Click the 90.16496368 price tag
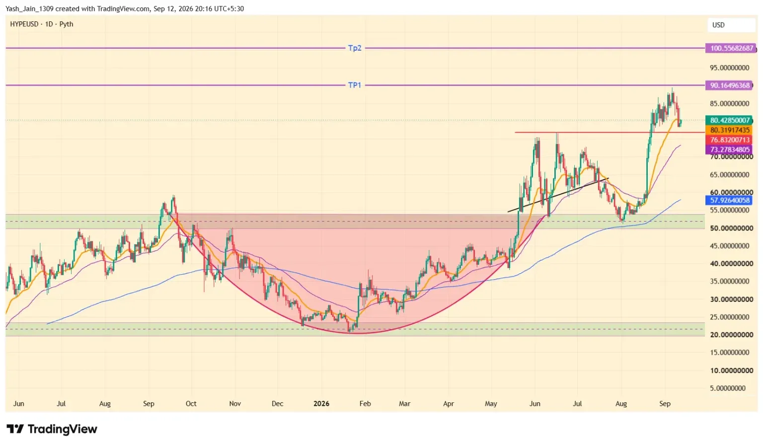The image size is (763, 446). [x=729, y=85]
